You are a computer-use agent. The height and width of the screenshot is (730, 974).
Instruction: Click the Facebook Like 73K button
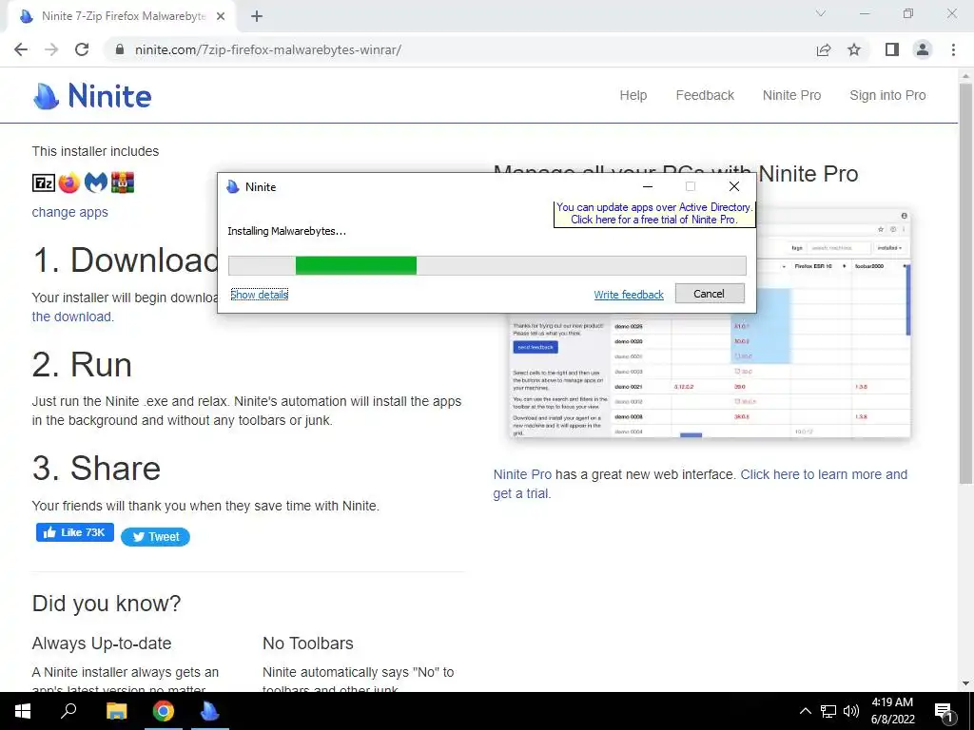click(74, 532)
